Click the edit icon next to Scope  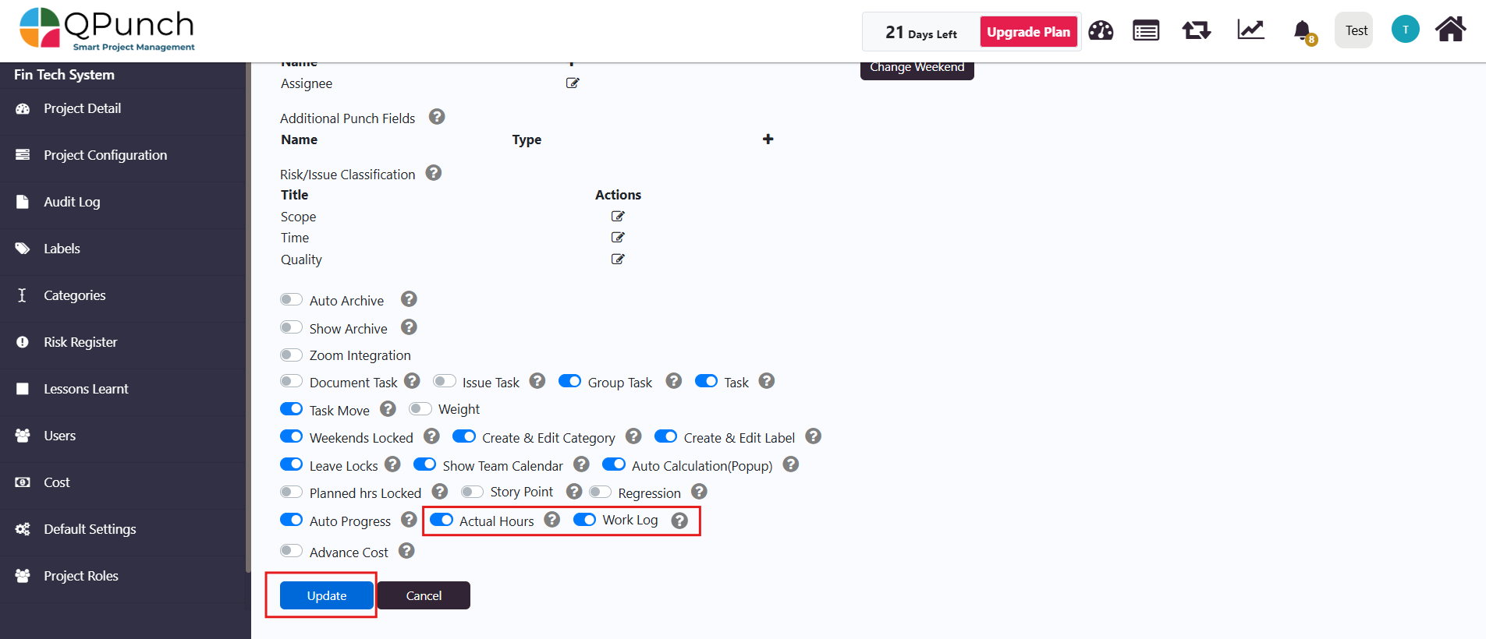point(618,217)
